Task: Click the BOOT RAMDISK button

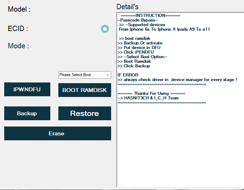Action: tap(84, 90)
